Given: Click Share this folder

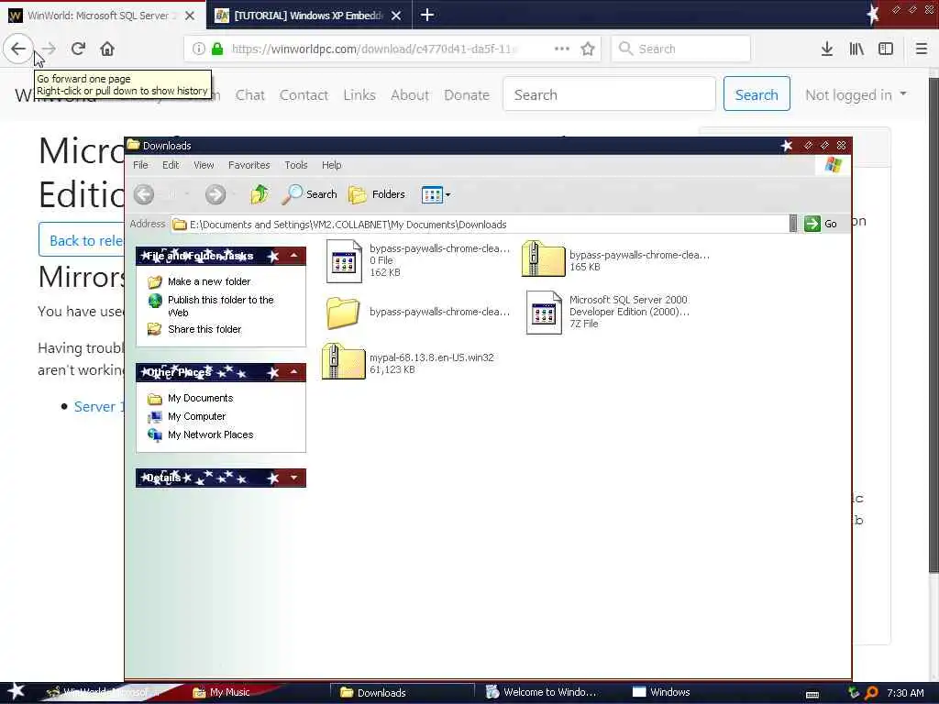Looking at the screenshot, I should point(204,329).
